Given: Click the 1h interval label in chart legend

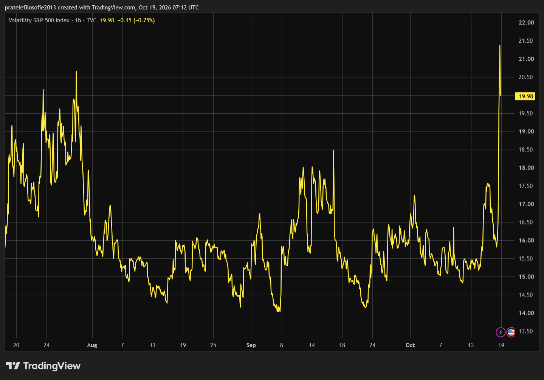Looking at the screenshot, I should click(78, 20).
